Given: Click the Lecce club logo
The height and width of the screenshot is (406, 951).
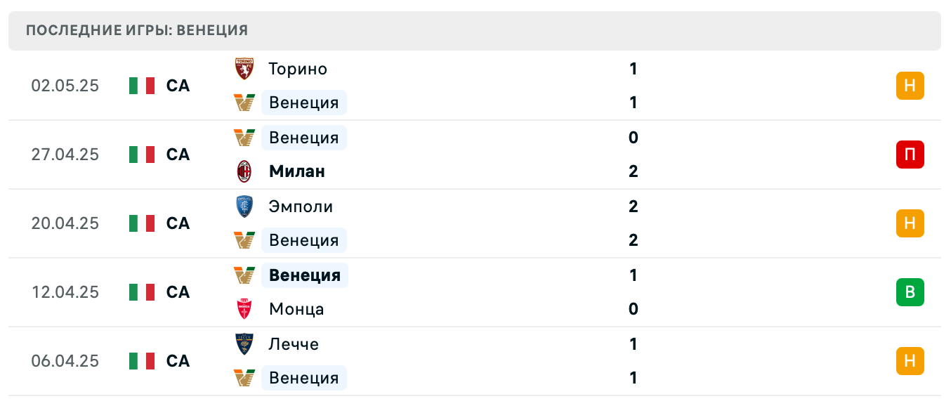Looking at the screenshot, I should 244,344.
